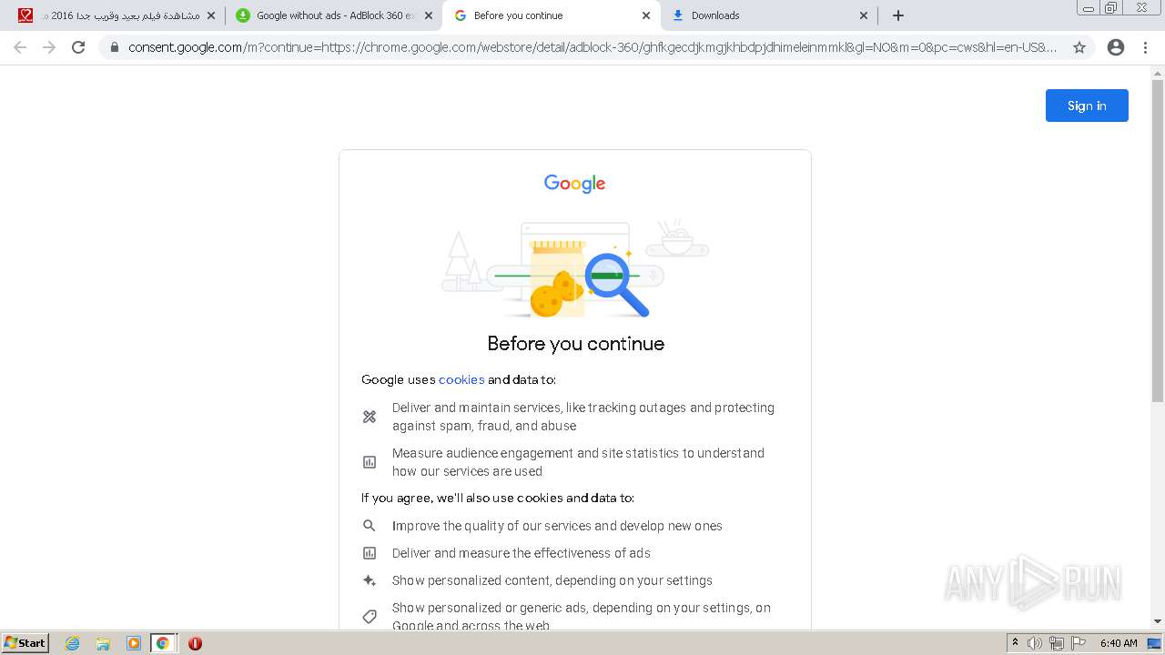Select the Before you continue tab
This screenshot has width=1165, height=655.
click(x=551, y=15)
